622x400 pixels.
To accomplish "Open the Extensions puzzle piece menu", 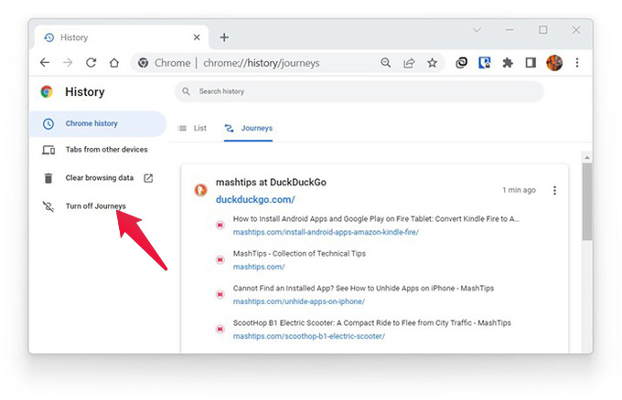I will click(508, 63).
